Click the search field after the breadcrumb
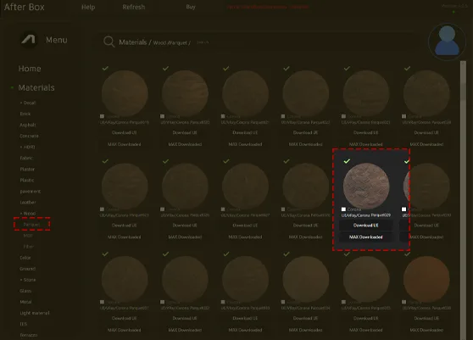473x340 pixels. pos(203,42)
